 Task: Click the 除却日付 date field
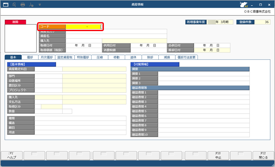pyautogui.click(x=212, y=50)
